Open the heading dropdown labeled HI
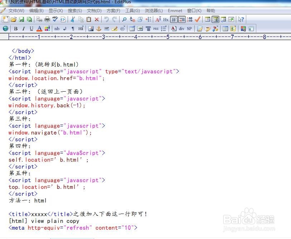Image resolution: width=291 pixels, height=239 pixels. (81, 29)
